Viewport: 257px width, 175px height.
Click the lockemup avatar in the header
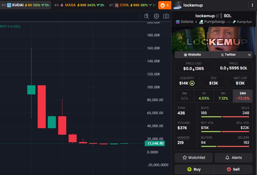pyautogui.click(x=177, y=5)
